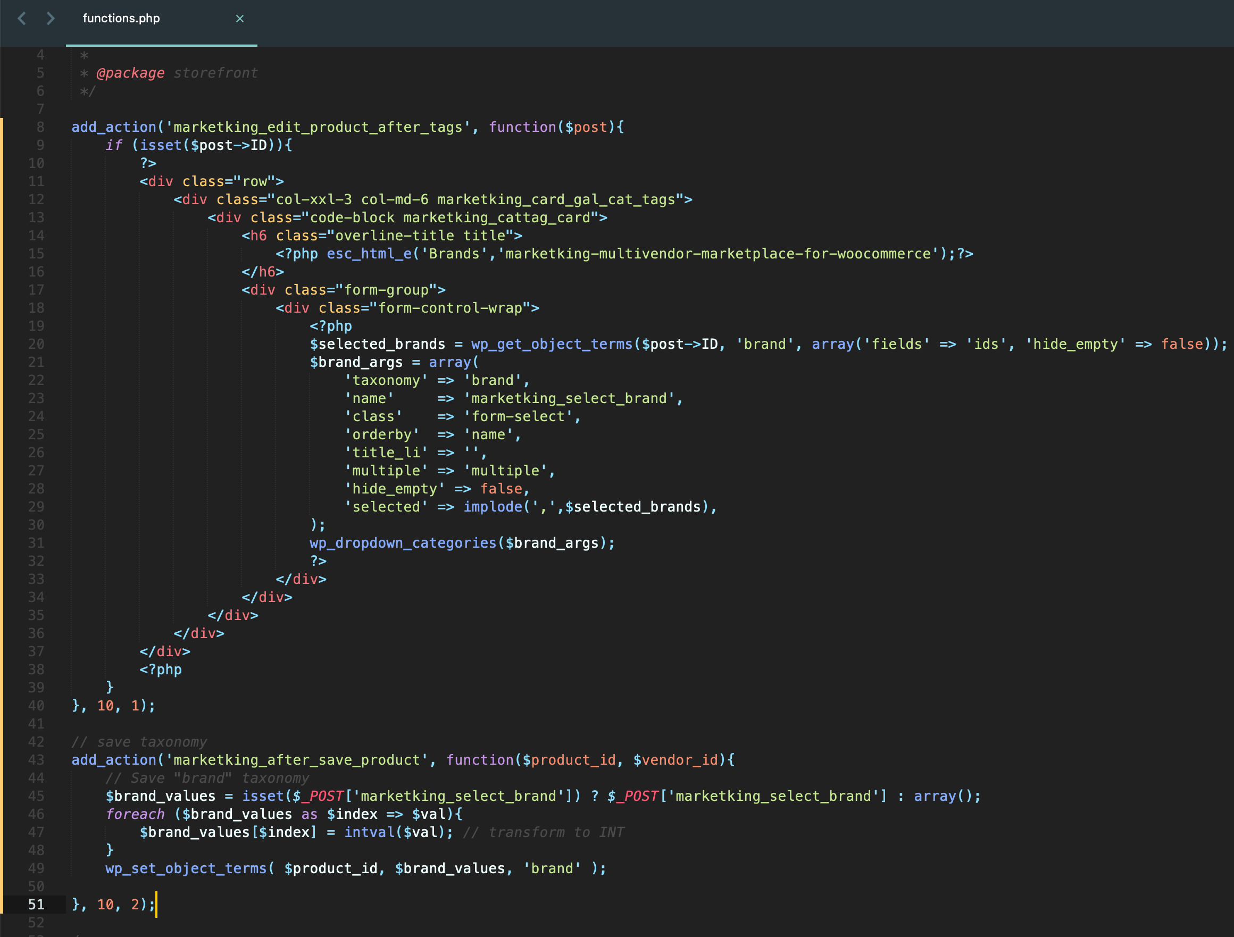
Task: Click '// save taxonomy' comment
Action: 139,742
